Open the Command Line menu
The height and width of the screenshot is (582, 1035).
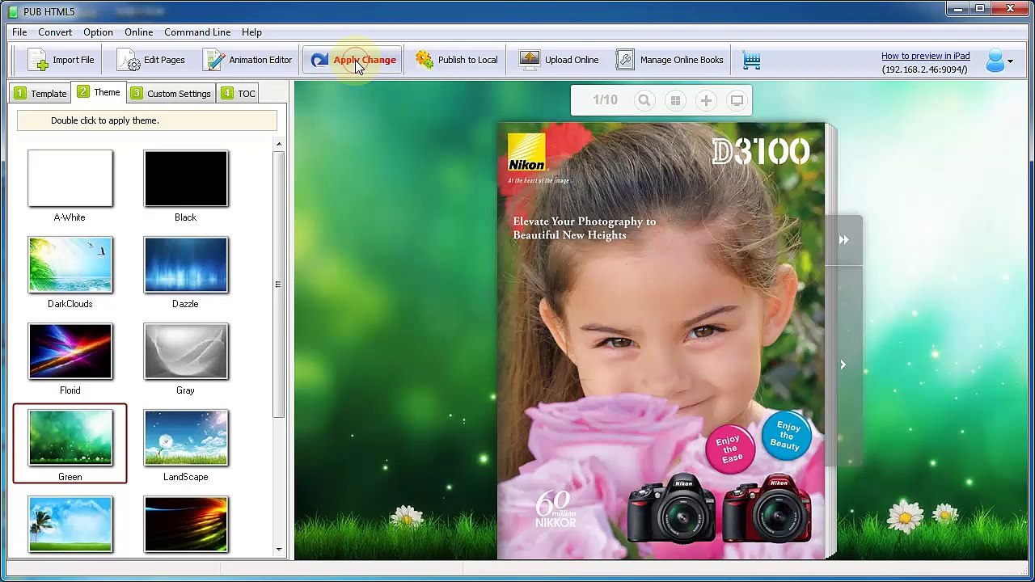[x=197, y=32]
